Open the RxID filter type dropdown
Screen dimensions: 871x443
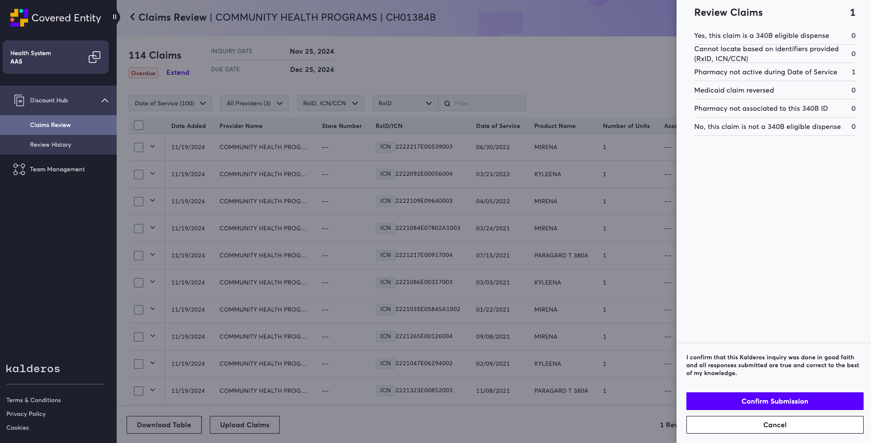405,103
